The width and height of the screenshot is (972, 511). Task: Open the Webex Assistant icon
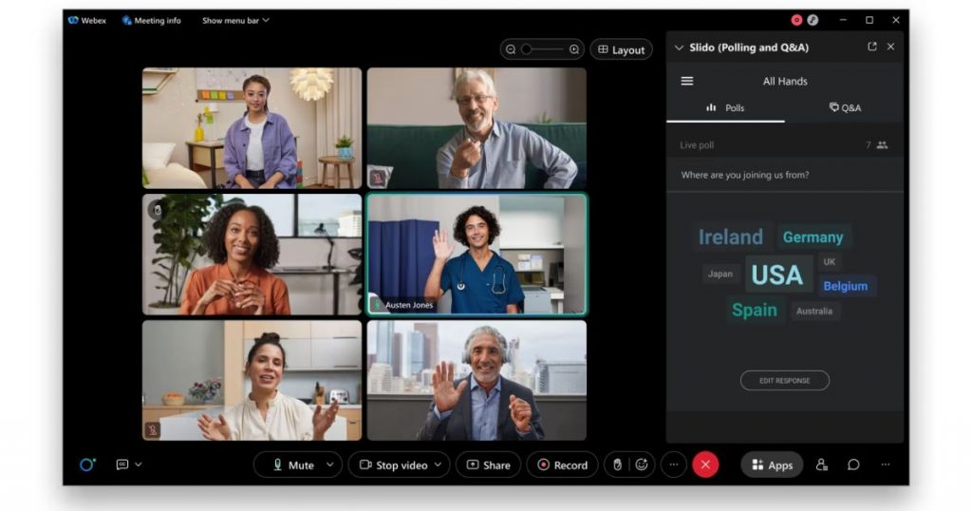(86, 464)
